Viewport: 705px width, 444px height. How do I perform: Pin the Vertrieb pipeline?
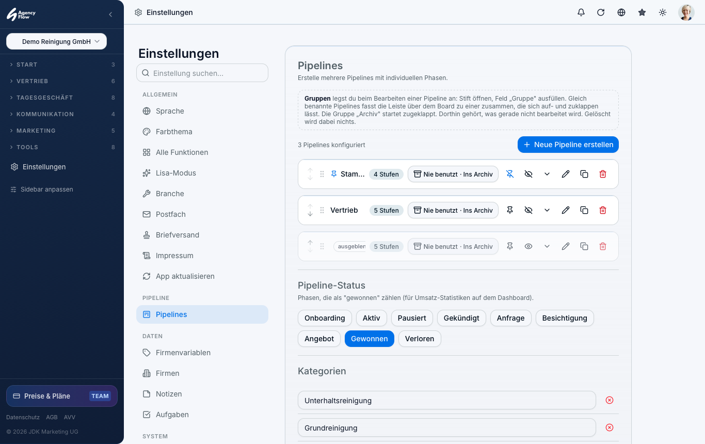(510, 210)
